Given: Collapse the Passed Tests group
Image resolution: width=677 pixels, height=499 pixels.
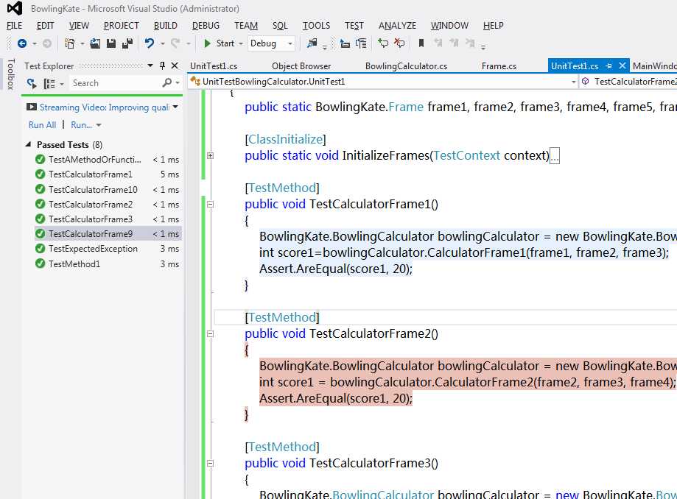Looking at the screenshot, I should tap(29, 144).
